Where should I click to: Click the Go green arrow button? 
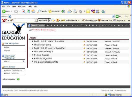117,16
